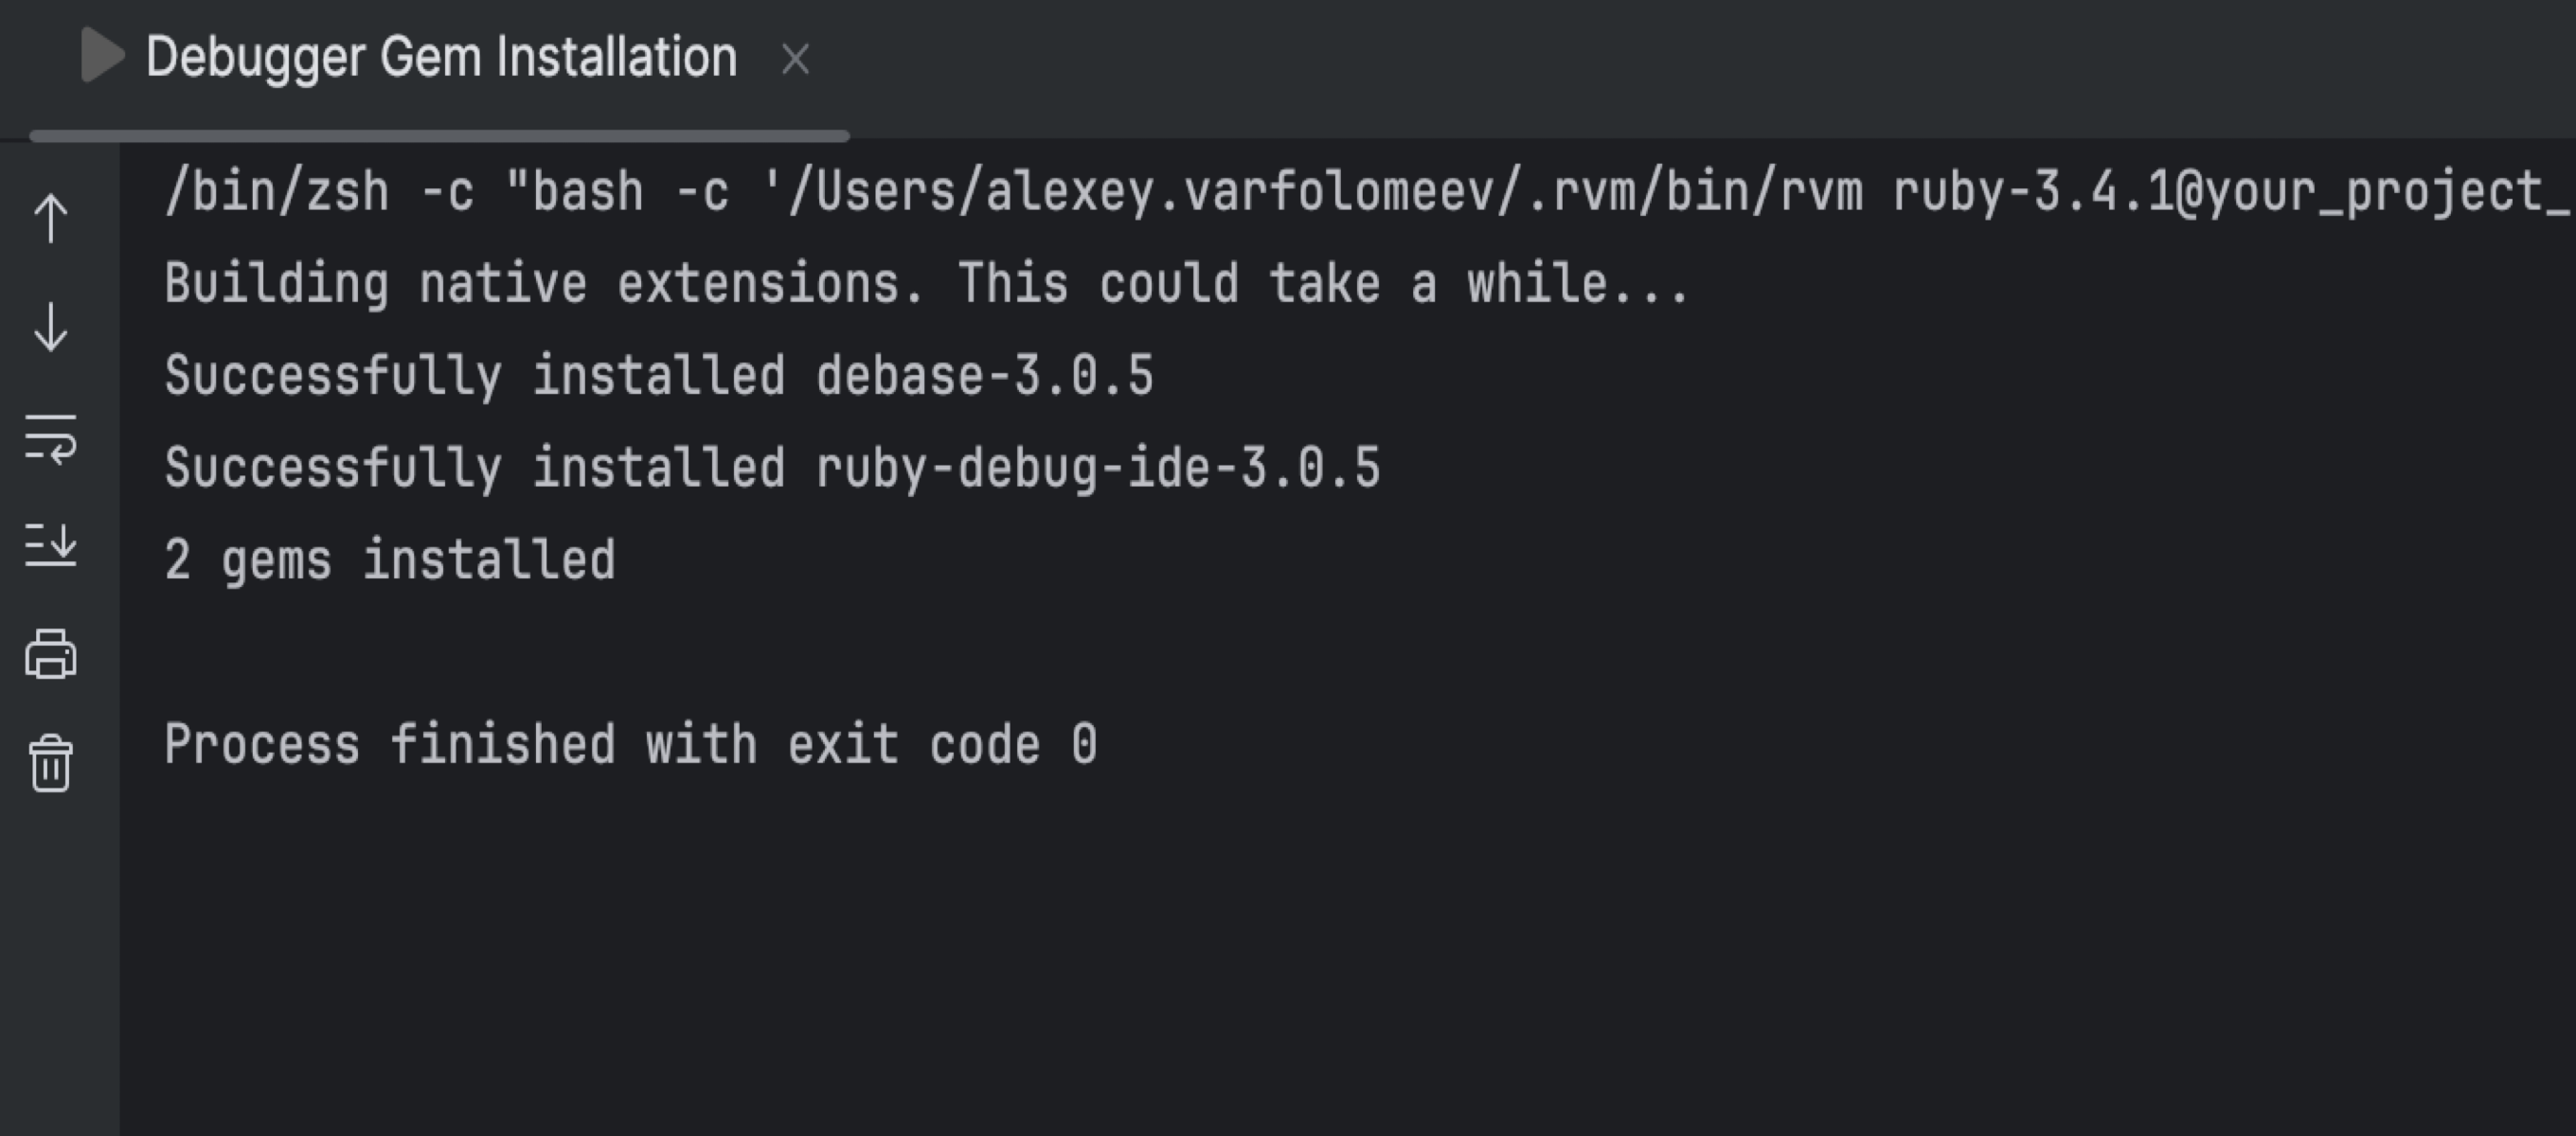Click the Down the Stack Trace arrow
This screenshot has height=1136, width=2576.
click(51, 327)
